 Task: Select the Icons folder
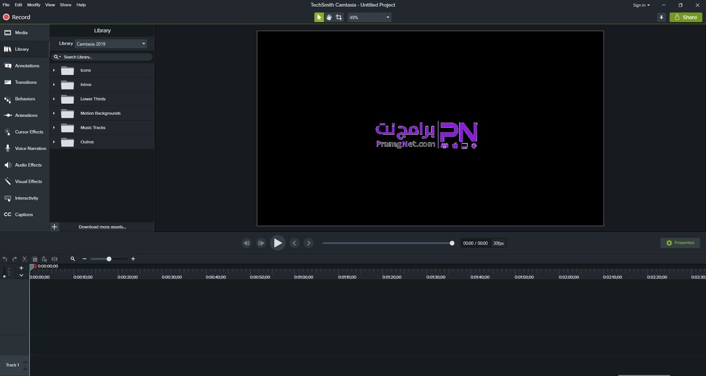[x=102, y=70]
